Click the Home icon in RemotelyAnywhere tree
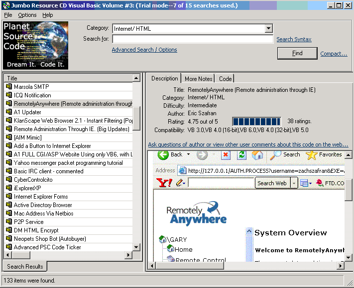Screen dimensions: 354x288 pyautogui.click(x=171, y=249)
